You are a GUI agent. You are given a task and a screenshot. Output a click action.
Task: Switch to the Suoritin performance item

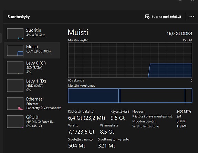32,34
